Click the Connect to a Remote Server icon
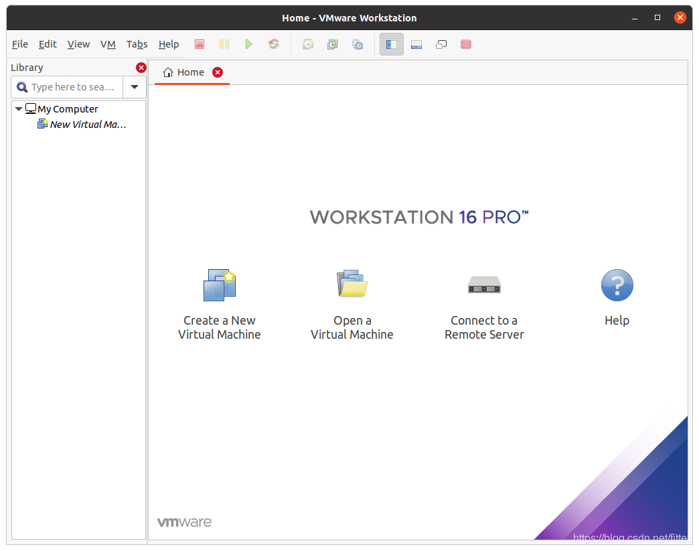This screenshot has height=551, width=699. pyautogui.click(x=484, y=285)
